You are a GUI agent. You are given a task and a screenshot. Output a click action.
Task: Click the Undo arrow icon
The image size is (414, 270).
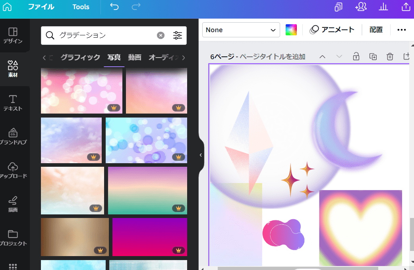click(114, 7)
